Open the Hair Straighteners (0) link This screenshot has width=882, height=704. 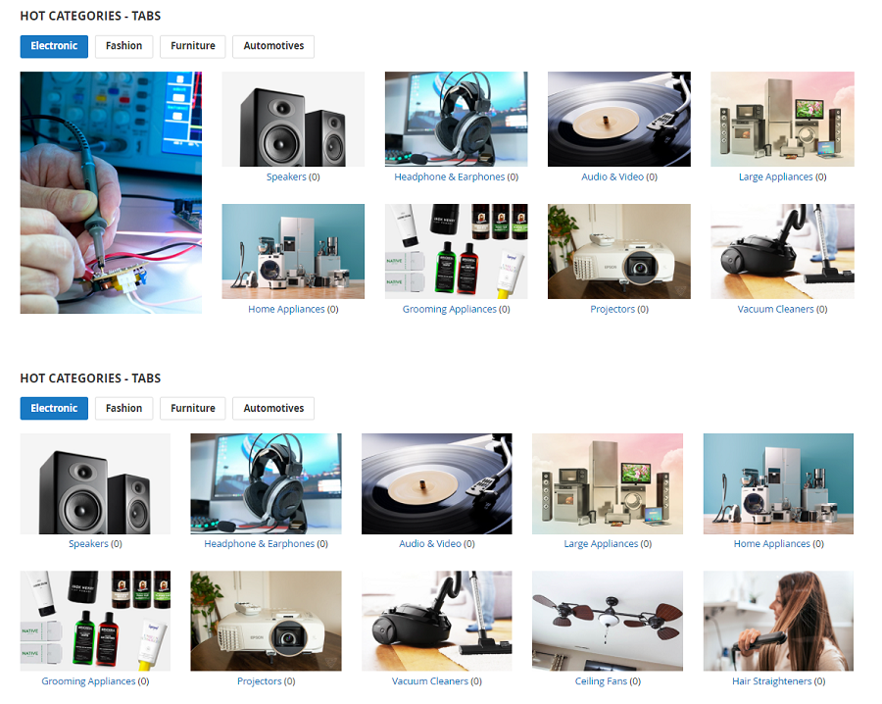tap(778, 680)
